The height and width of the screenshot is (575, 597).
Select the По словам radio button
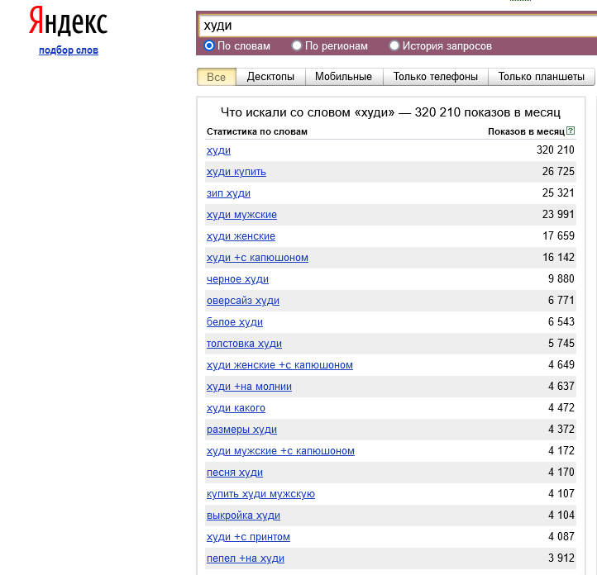click(209, 46)
